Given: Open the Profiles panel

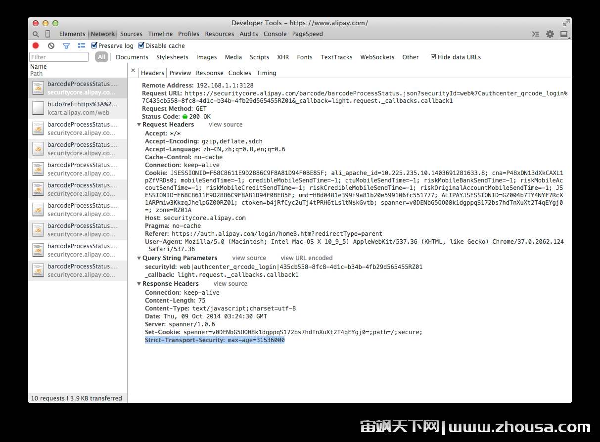Looking at the screenshot, I should pyautogui.click(x=189, y=34).
